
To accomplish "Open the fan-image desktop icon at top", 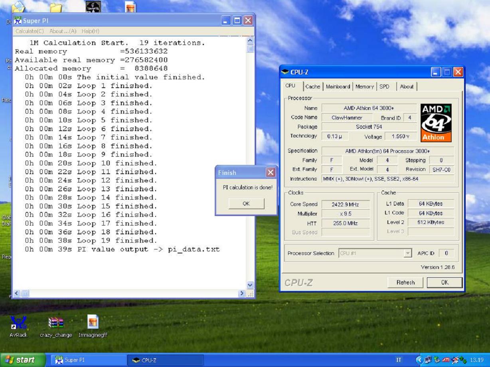I will coord(93,6).
